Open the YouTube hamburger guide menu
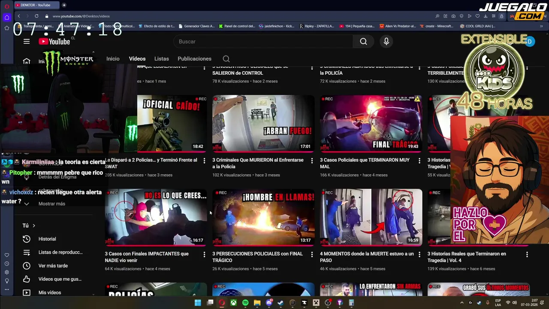This screenshot has width=549, height=309. 27,41
